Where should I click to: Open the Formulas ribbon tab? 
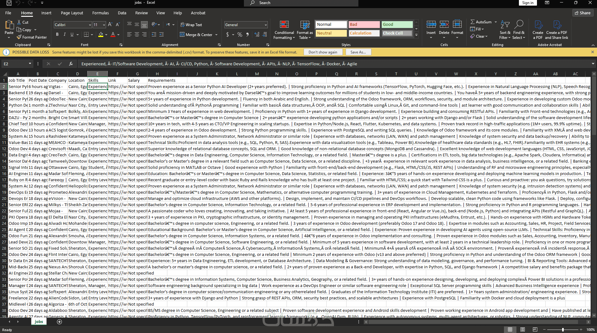(100, 13)
